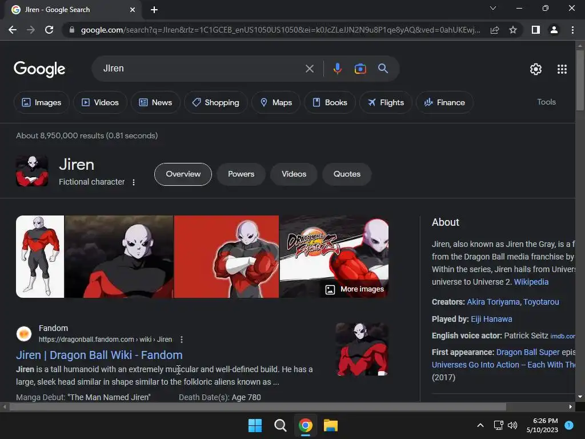
Task: Click the magnifier search button
Action: 383,69
